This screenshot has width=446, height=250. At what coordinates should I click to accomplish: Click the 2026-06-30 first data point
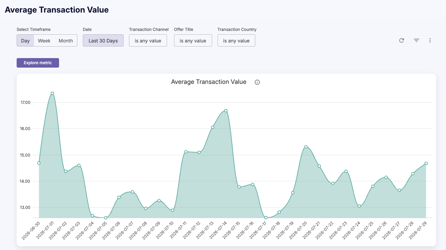point(39,163)
